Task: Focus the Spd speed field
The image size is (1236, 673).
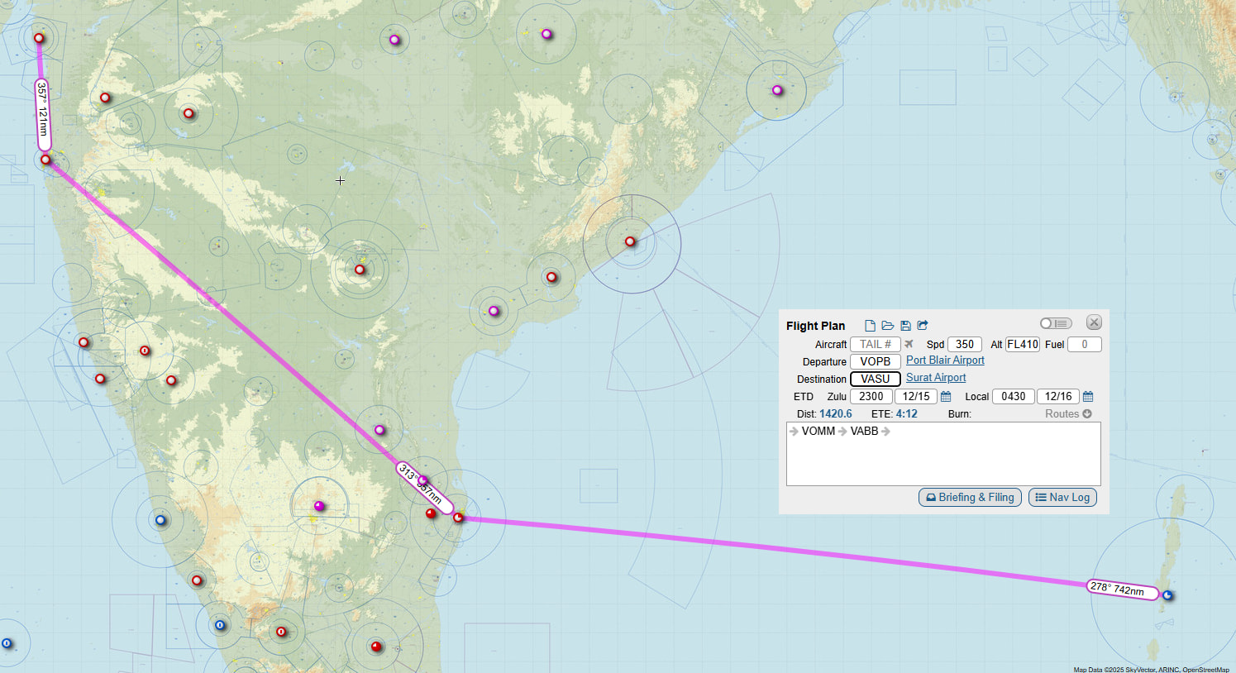Action: click(964, 345)
